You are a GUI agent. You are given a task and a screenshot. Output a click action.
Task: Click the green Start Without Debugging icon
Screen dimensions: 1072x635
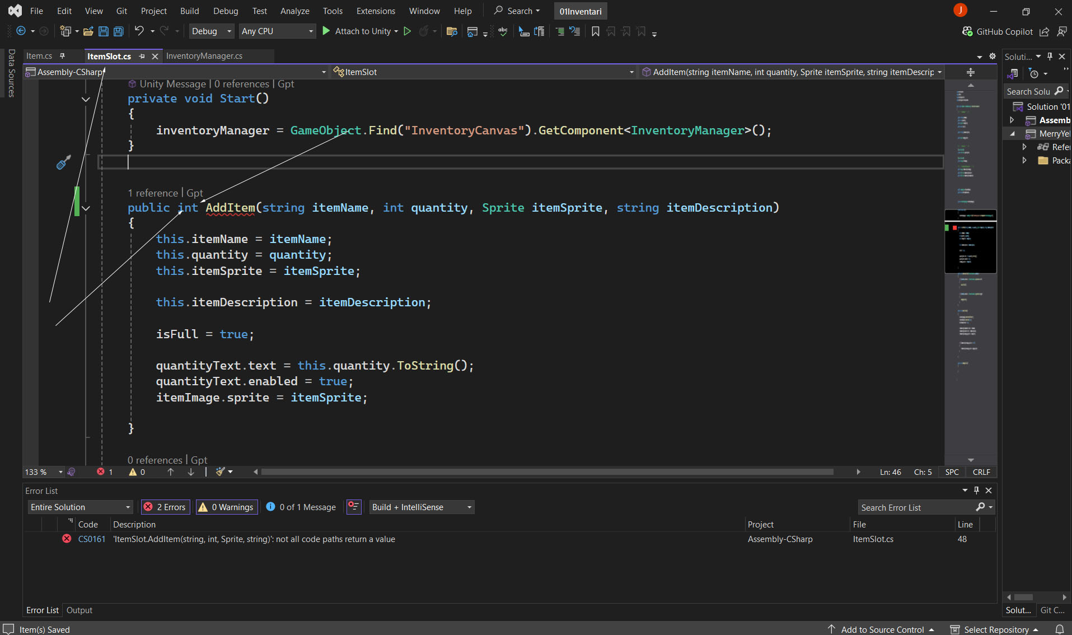click(408, 31)
